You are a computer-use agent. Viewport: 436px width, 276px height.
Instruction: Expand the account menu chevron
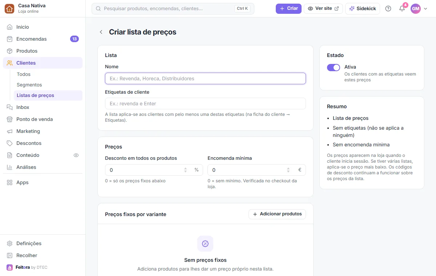(x=425, y=9)
